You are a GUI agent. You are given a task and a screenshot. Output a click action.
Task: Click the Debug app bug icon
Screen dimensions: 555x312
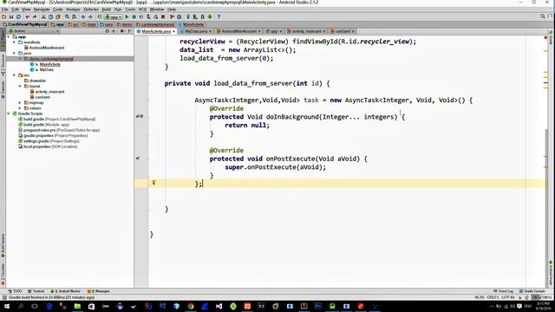click(134, 16)
